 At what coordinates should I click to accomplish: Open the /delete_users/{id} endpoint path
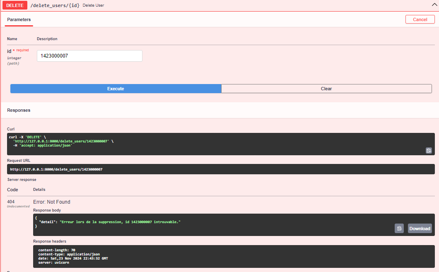tap(54, 5)
